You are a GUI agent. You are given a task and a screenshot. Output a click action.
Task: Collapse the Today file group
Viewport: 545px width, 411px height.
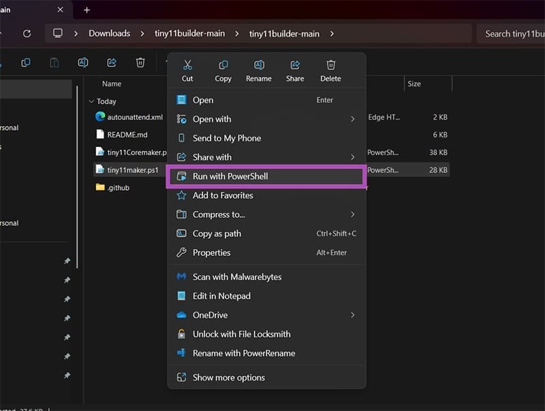pos(91,101)
